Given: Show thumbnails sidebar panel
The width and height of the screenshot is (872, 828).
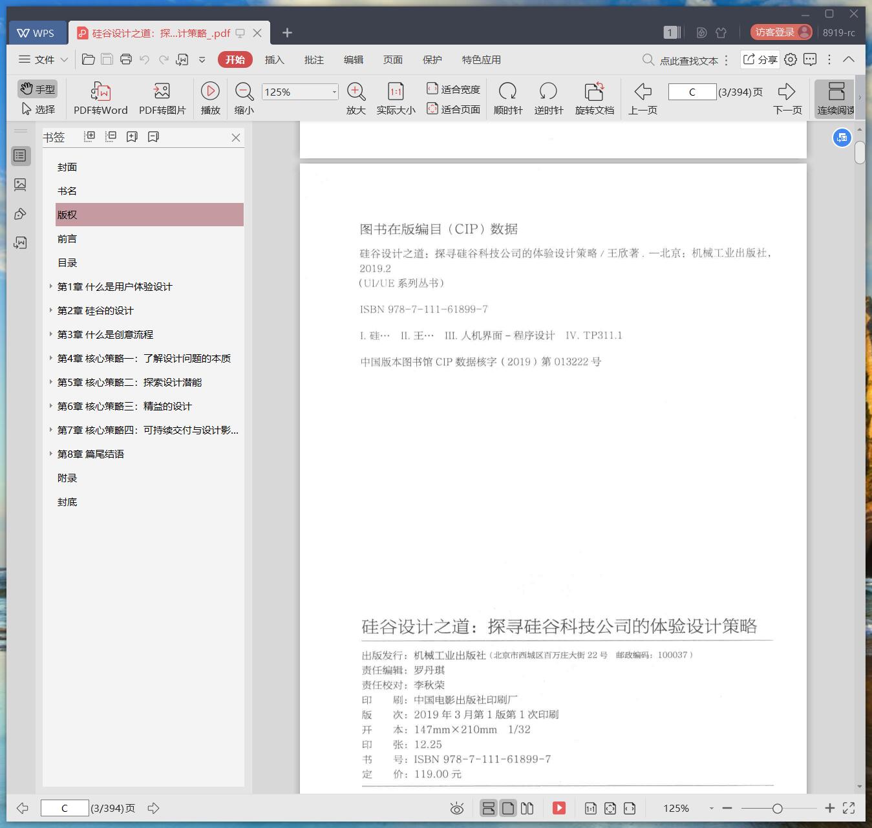Looking at the screenshot, I should tap(20, 185).
